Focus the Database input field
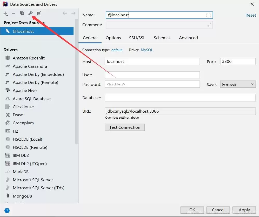 [x=180, y=98]
